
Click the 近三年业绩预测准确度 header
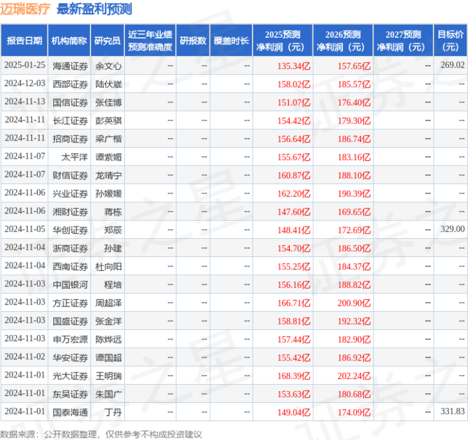[150, 40]
